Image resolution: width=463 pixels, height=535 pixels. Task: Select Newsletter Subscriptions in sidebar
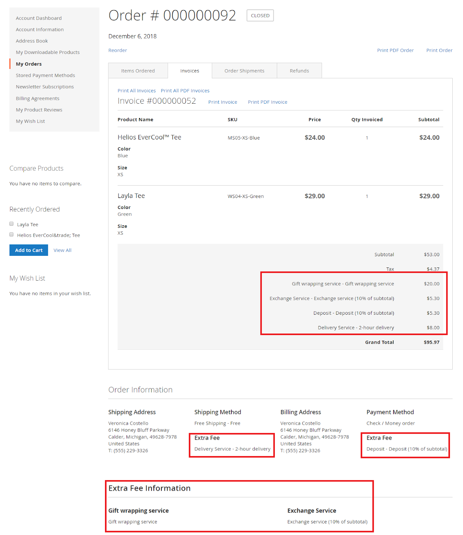pos(45,87)
